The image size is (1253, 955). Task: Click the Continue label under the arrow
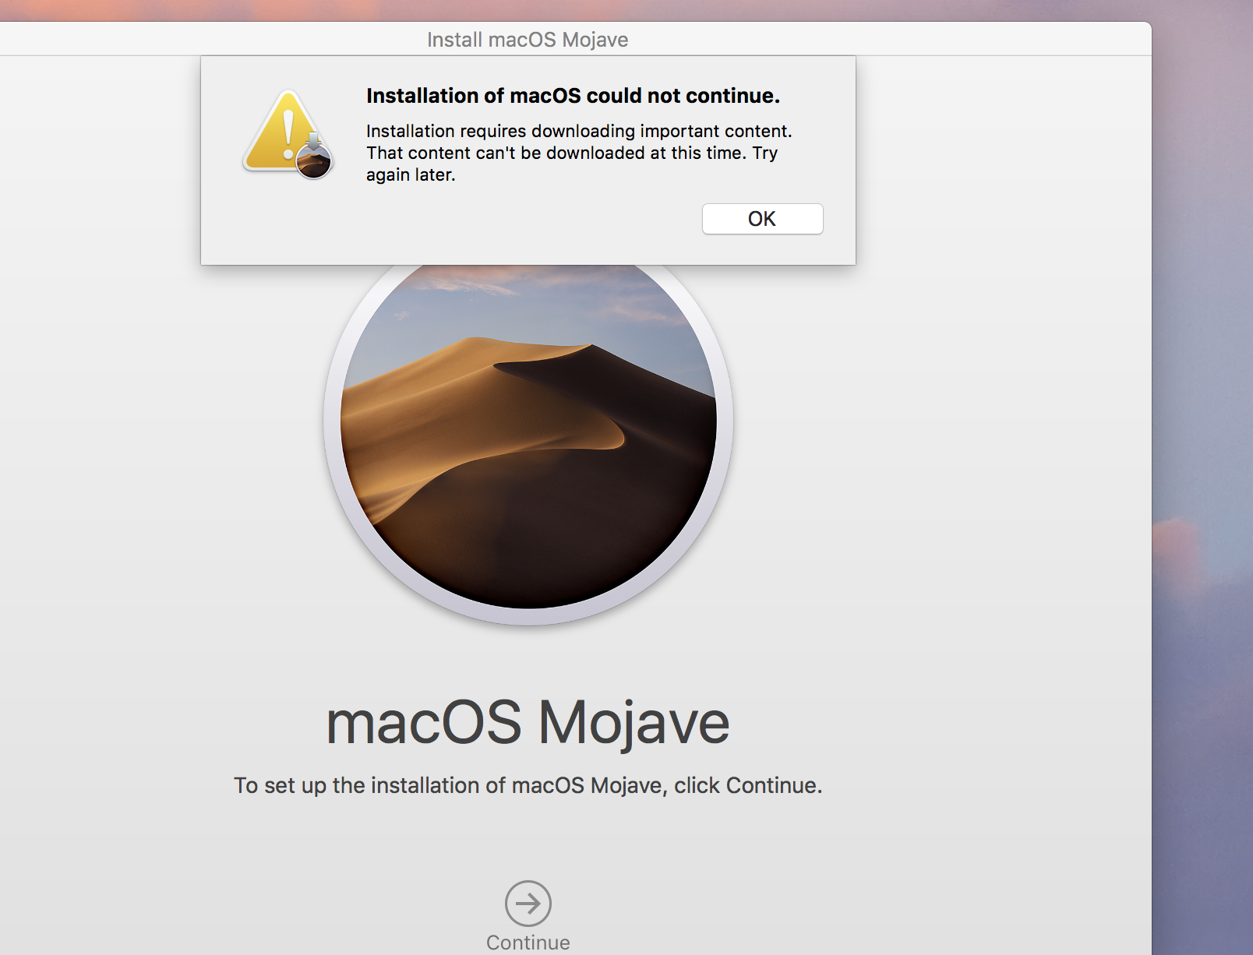coord(528,943)
